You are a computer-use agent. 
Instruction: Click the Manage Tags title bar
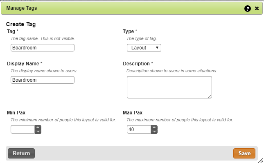[x=132, y=8]
